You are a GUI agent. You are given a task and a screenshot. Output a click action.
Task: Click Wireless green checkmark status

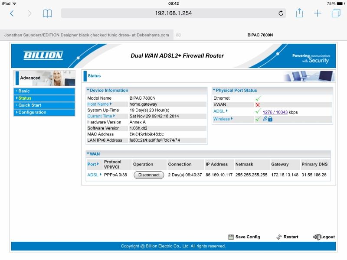(258, 119)
